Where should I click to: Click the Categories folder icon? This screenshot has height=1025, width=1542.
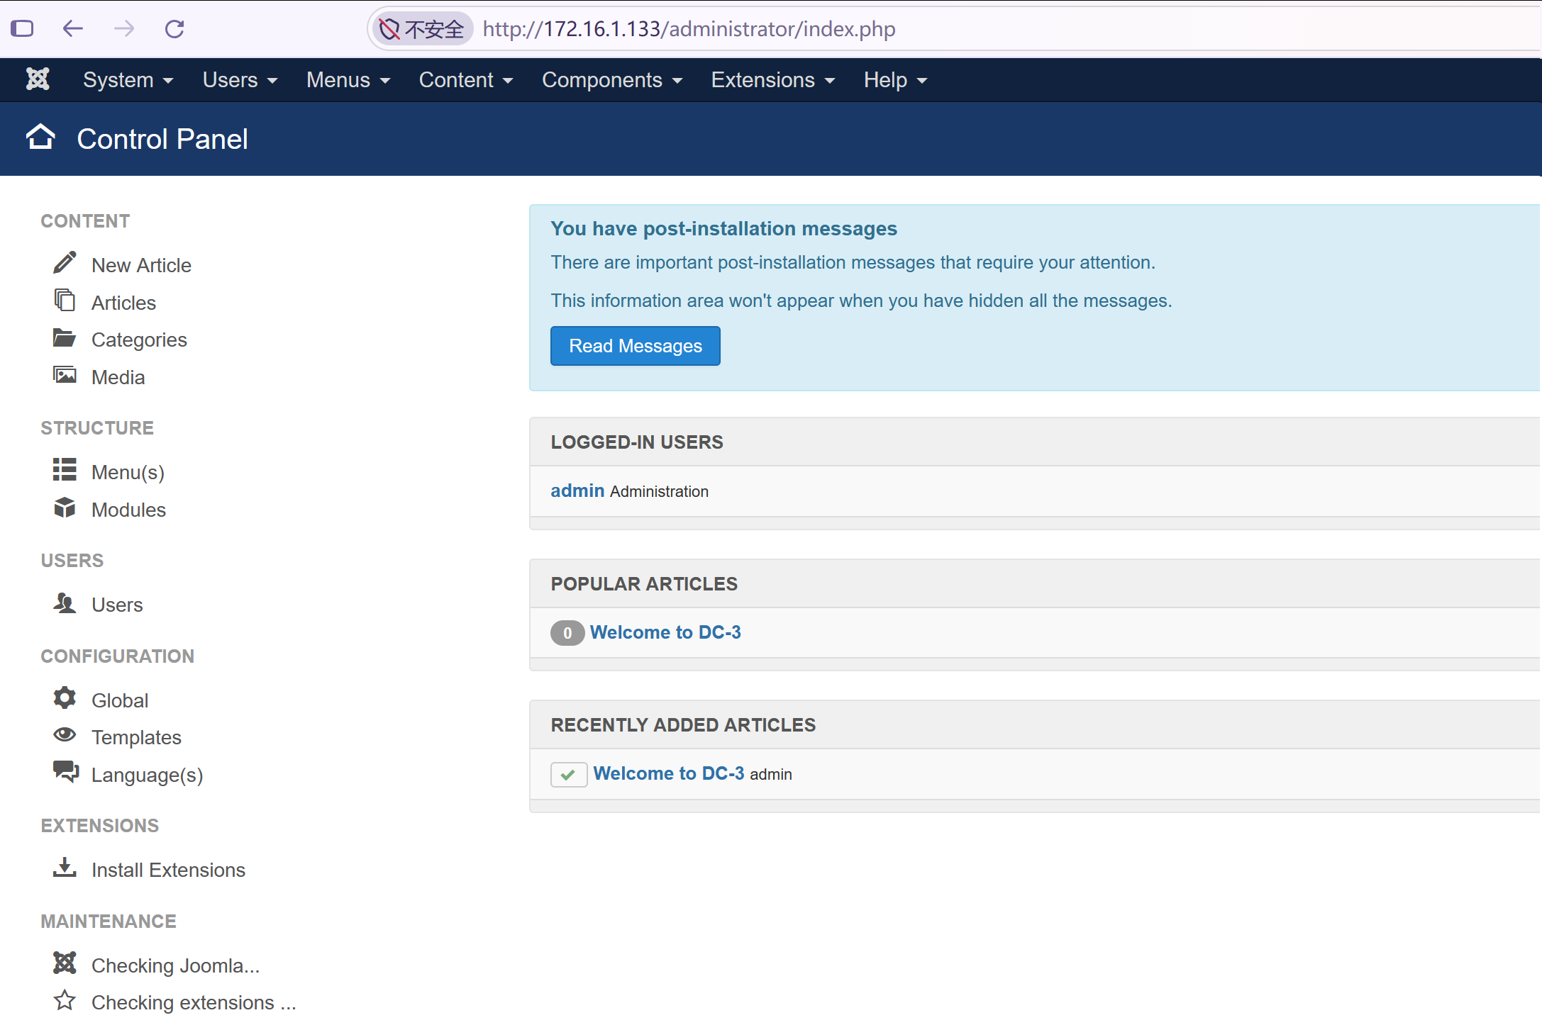click(x=65, y=338)
